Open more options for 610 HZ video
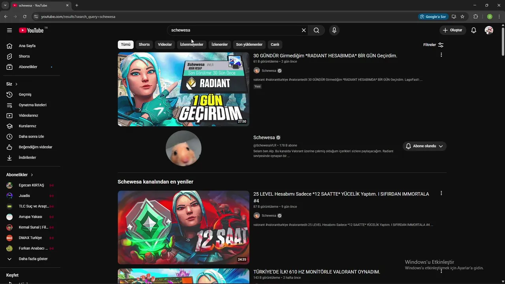 441,271
